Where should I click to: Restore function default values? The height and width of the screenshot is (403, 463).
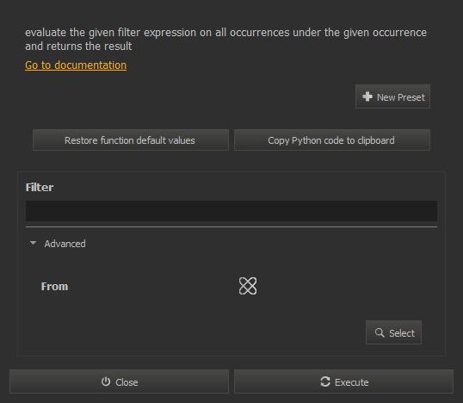click(131, 140)
